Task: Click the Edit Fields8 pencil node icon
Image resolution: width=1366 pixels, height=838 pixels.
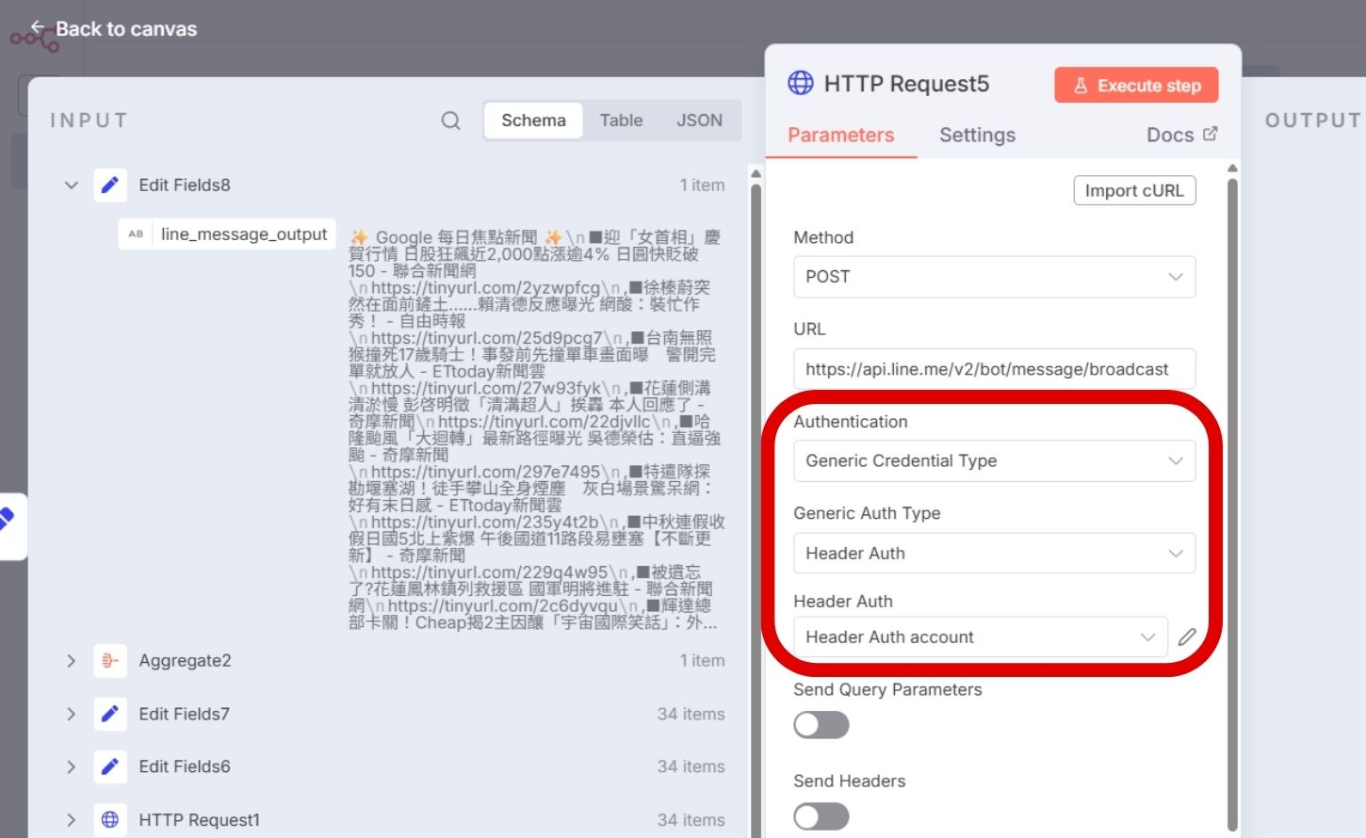Action: point(110,185)
